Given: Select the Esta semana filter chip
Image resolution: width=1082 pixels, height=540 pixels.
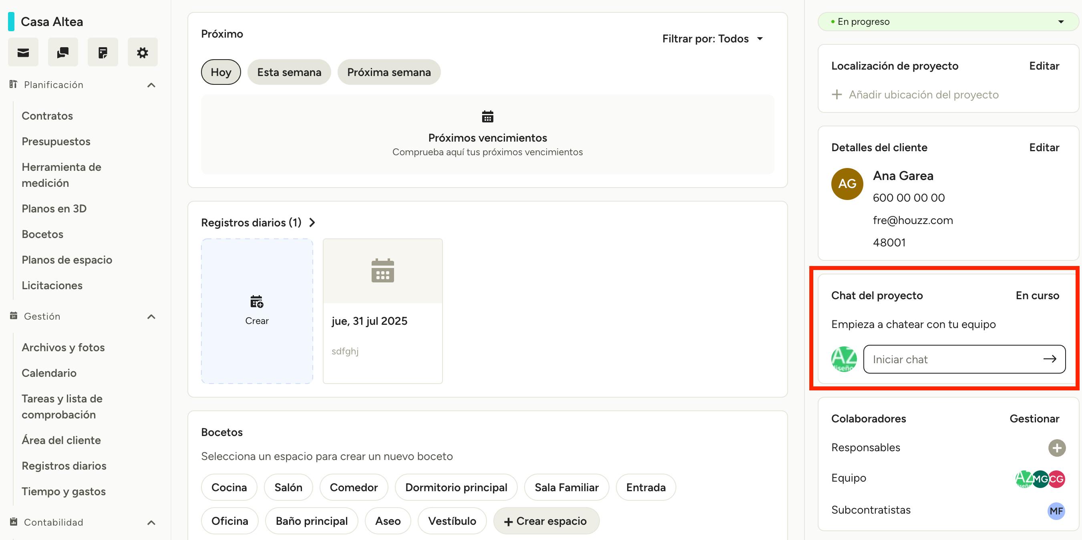Looking at the screenshot, I should 289,72.
